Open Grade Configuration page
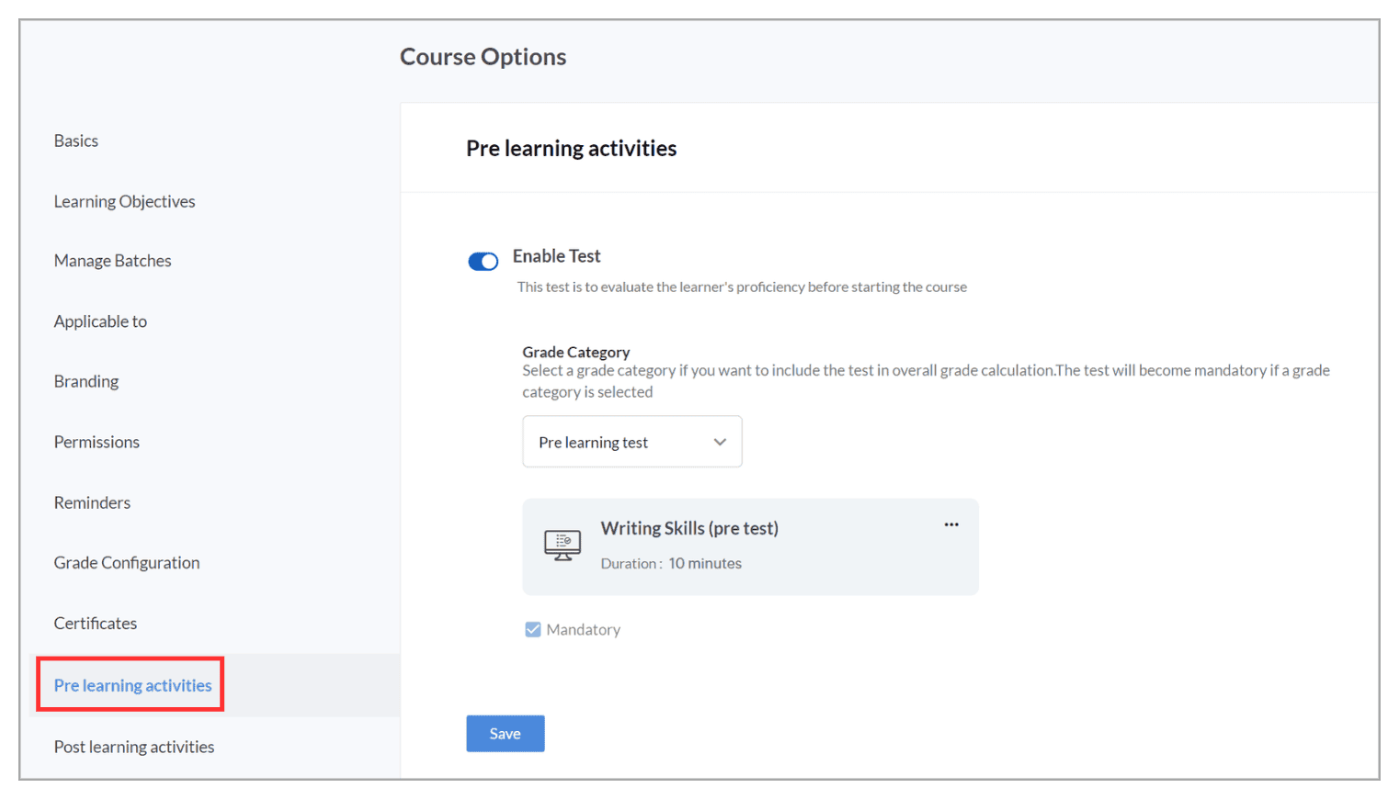The image size is (1399, 799). [127, 563]
